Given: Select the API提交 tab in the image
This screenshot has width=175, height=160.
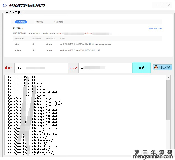Looking at the screenshot, I should pos(21,22).
